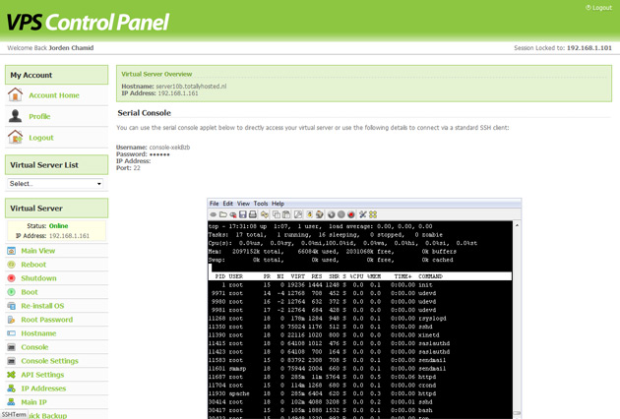Open the File menu in console
The width and height of the screenshot is (620, 419).
(215, 204)
